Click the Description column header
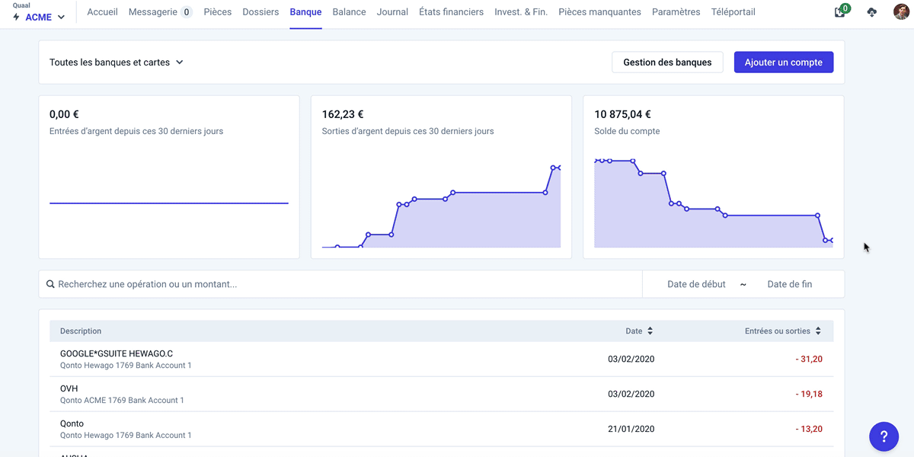The width and height of the screenshot is (914, 457). (x=81, y=331)
